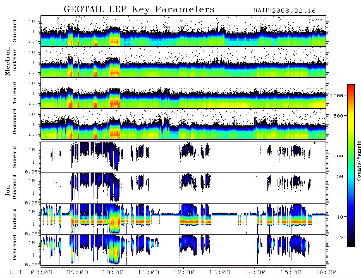Click the ion Tailward spectrogram panel
361x278 pixels.
point(183,219)
